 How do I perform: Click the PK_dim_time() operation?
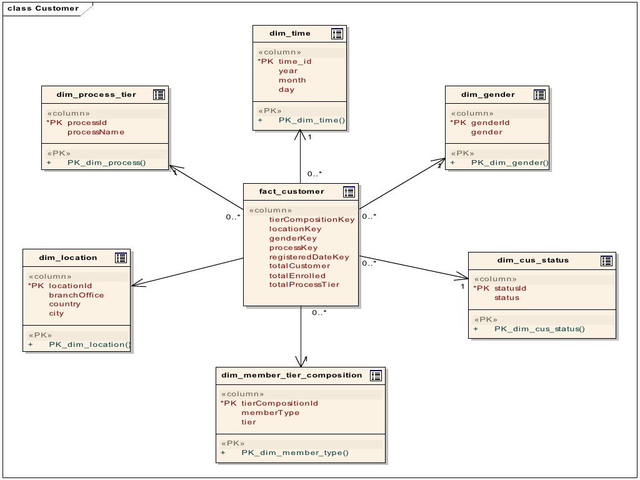(x=312, y=121)
